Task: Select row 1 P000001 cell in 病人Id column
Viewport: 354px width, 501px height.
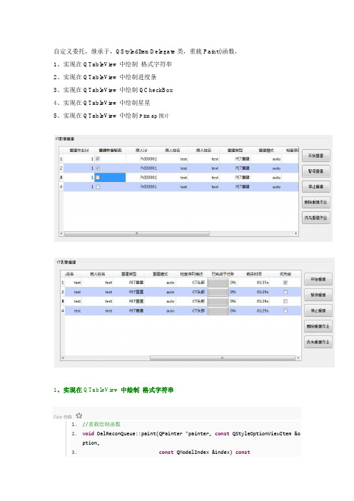Action: click(x=141, y=159)
